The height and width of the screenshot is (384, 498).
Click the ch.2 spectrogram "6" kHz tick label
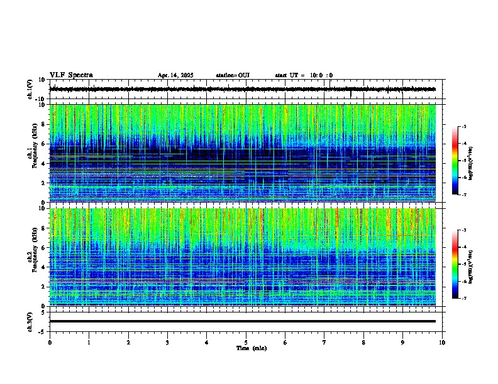43,248
